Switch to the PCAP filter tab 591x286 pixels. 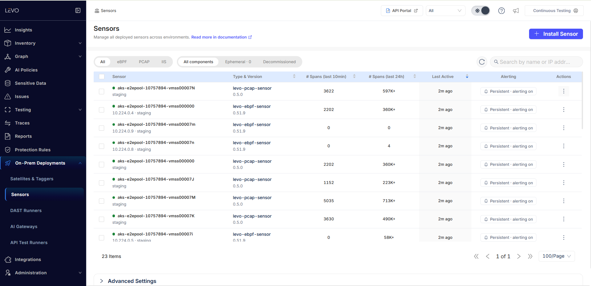tap(144, 62)
